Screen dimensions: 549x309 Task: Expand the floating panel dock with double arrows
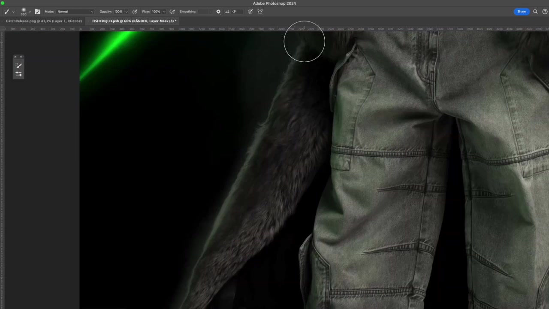21,57
